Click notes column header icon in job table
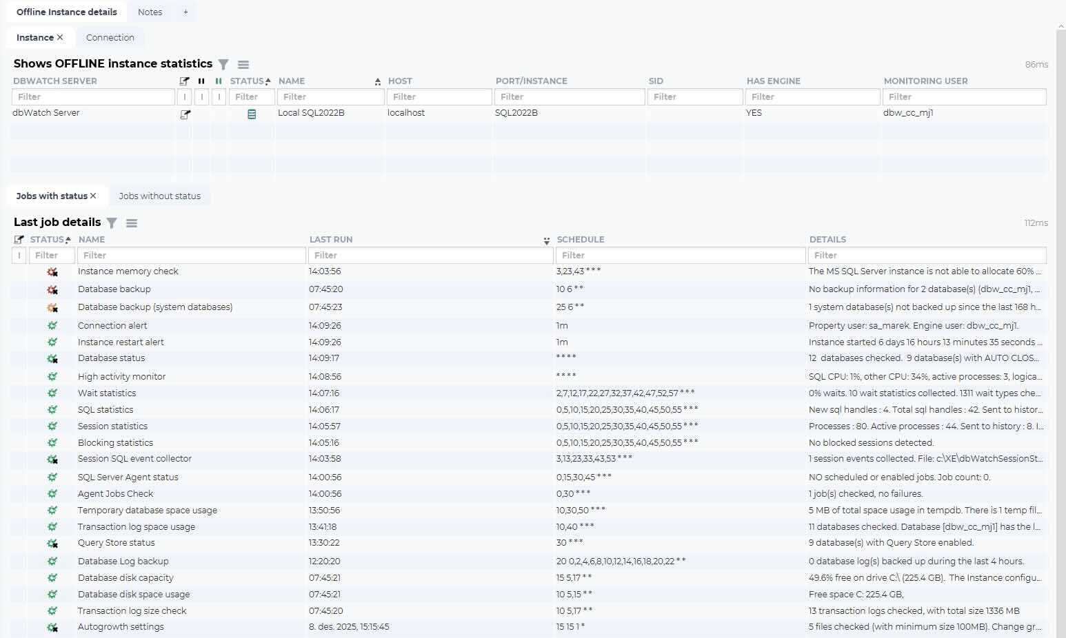 click(19, 239)
